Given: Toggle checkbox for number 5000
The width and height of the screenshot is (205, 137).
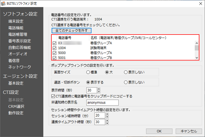Looking at the screenshot, I should [x=54, y=53].
